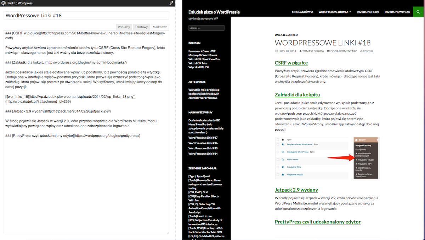Open WordPressowe Linki #17 in sidebar
The width and height of the screenshot is (425, 240).
[203, 137]
